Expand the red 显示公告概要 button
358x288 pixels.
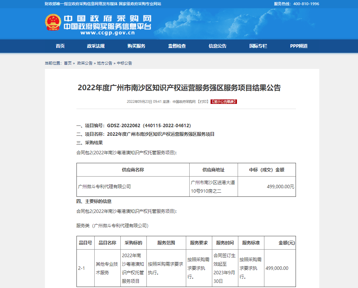click(x=224, y=102)
